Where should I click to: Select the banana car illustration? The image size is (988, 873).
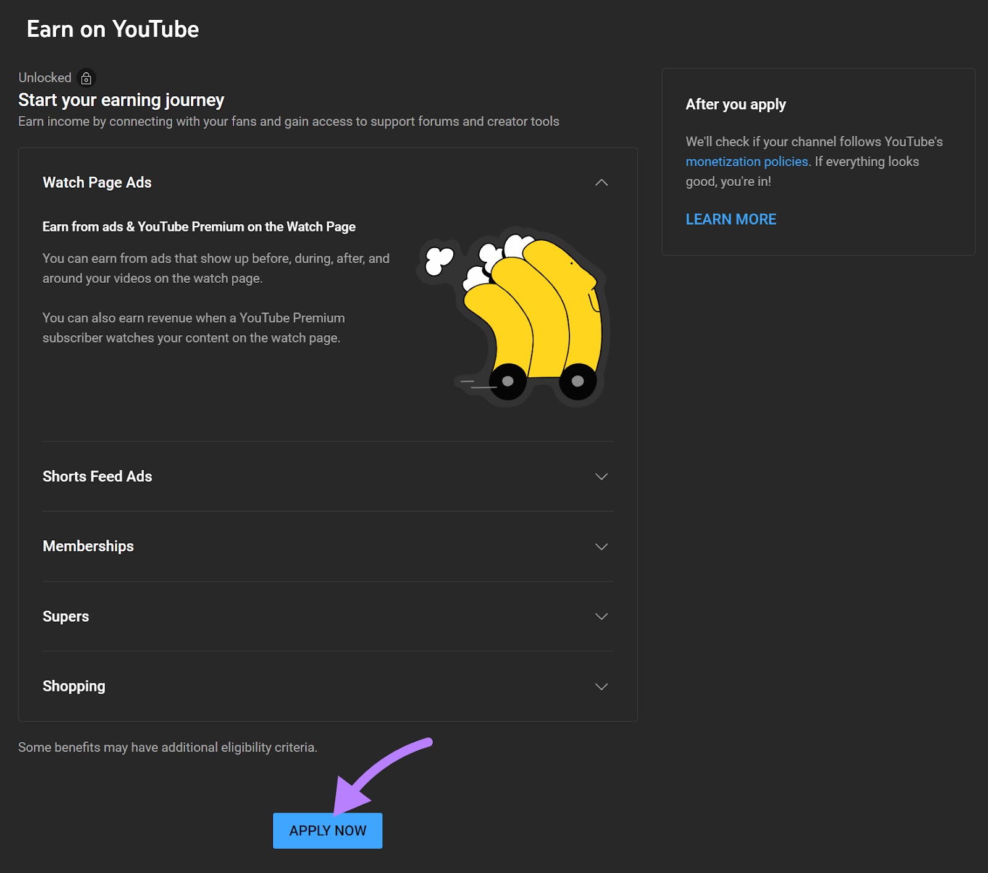531,315
